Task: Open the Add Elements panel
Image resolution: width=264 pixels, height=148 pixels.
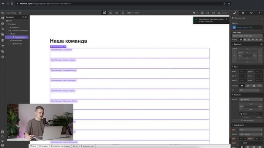Action: 2,18
